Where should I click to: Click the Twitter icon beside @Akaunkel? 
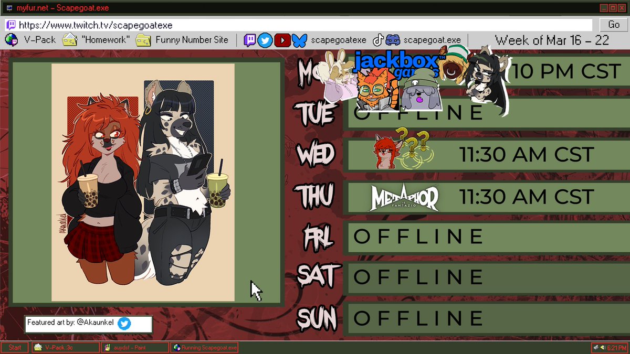pos(124,324)
